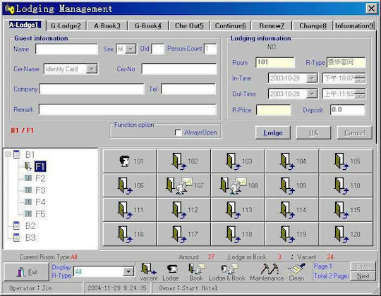Open the Che-Out5 tab
Image resolution: width=381 pixels, height=296 pixels.
pyautogui.click(x=189, y=26)
